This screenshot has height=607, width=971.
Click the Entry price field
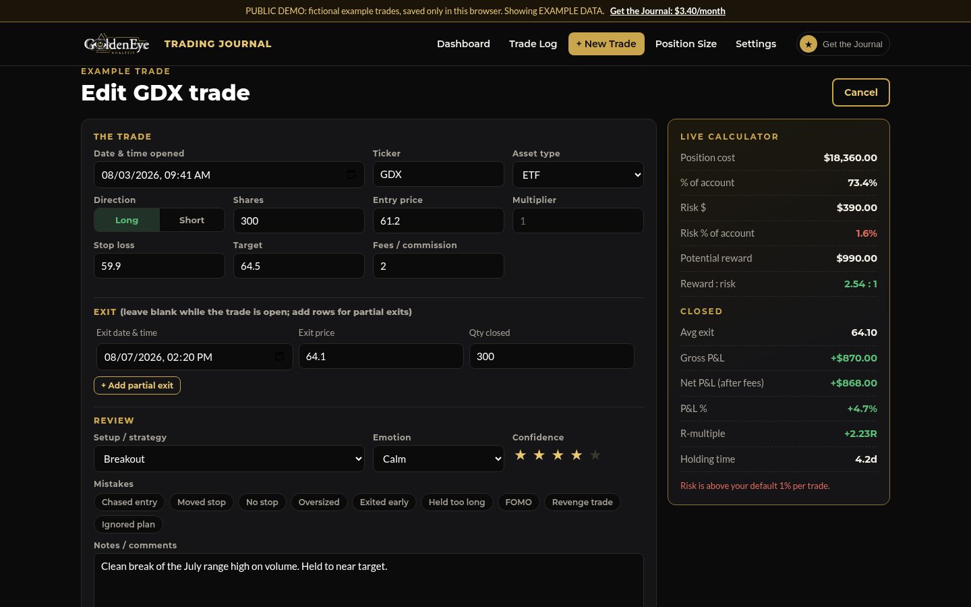(x=438, y=221)
